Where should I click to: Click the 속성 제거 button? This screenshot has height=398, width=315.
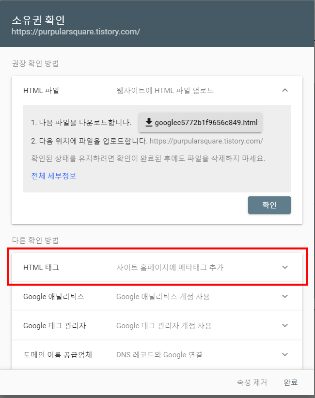(252, 382)
